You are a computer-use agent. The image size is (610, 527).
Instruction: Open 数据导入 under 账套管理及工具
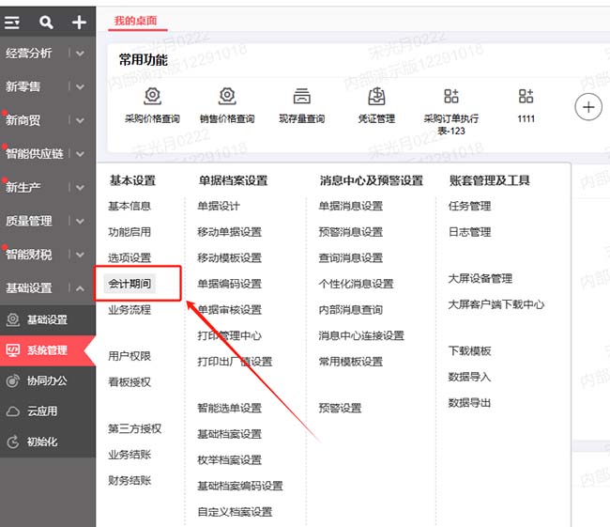tap(469, 377)
